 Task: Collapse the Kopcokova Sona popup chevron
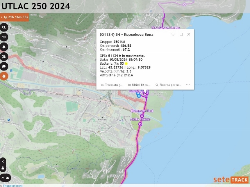click(173, 35)
